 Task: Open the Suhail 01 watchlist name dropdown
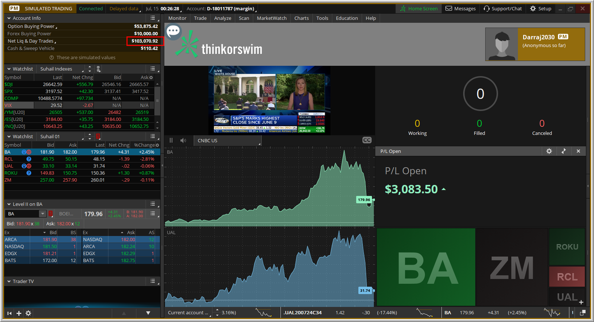click(60, 136)
